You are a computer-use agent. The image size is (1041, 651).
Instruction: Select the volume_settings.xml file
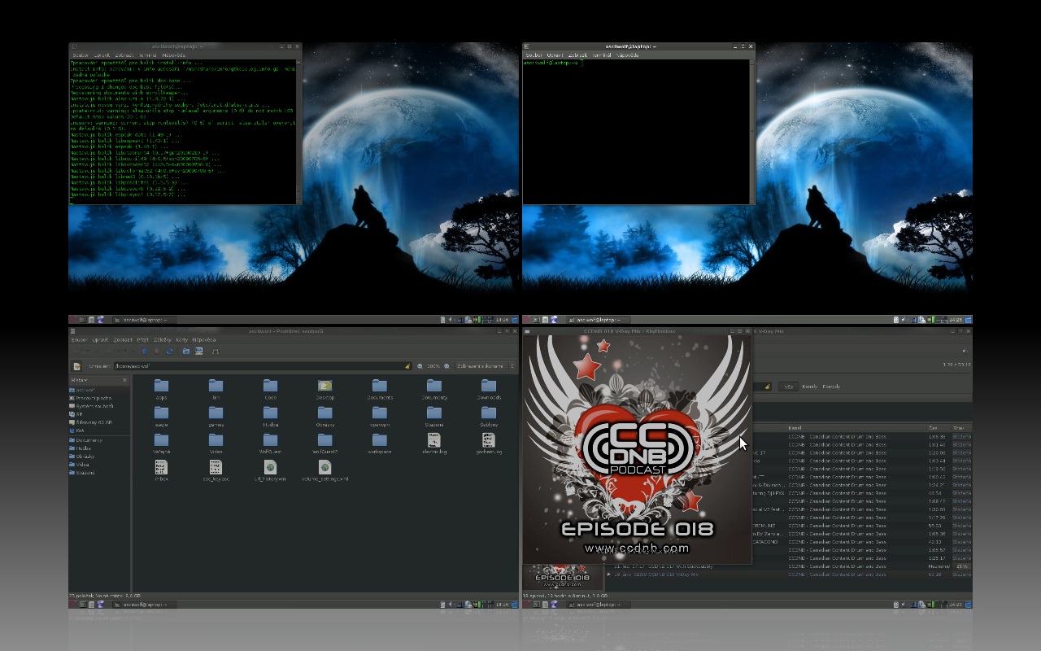tap(324, 470)
